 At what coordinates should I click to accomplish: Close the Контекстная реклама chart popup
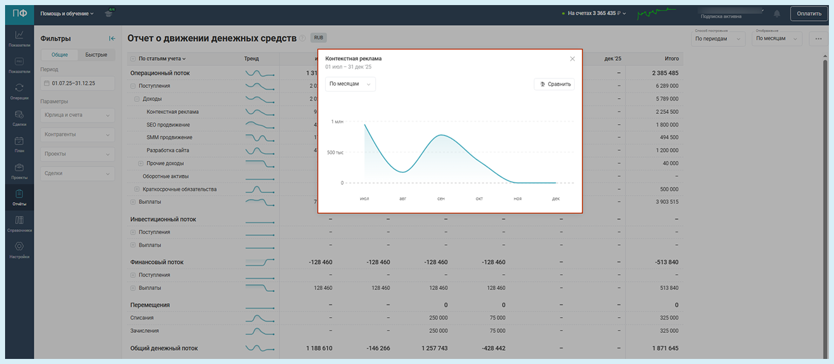click(572, 59)
